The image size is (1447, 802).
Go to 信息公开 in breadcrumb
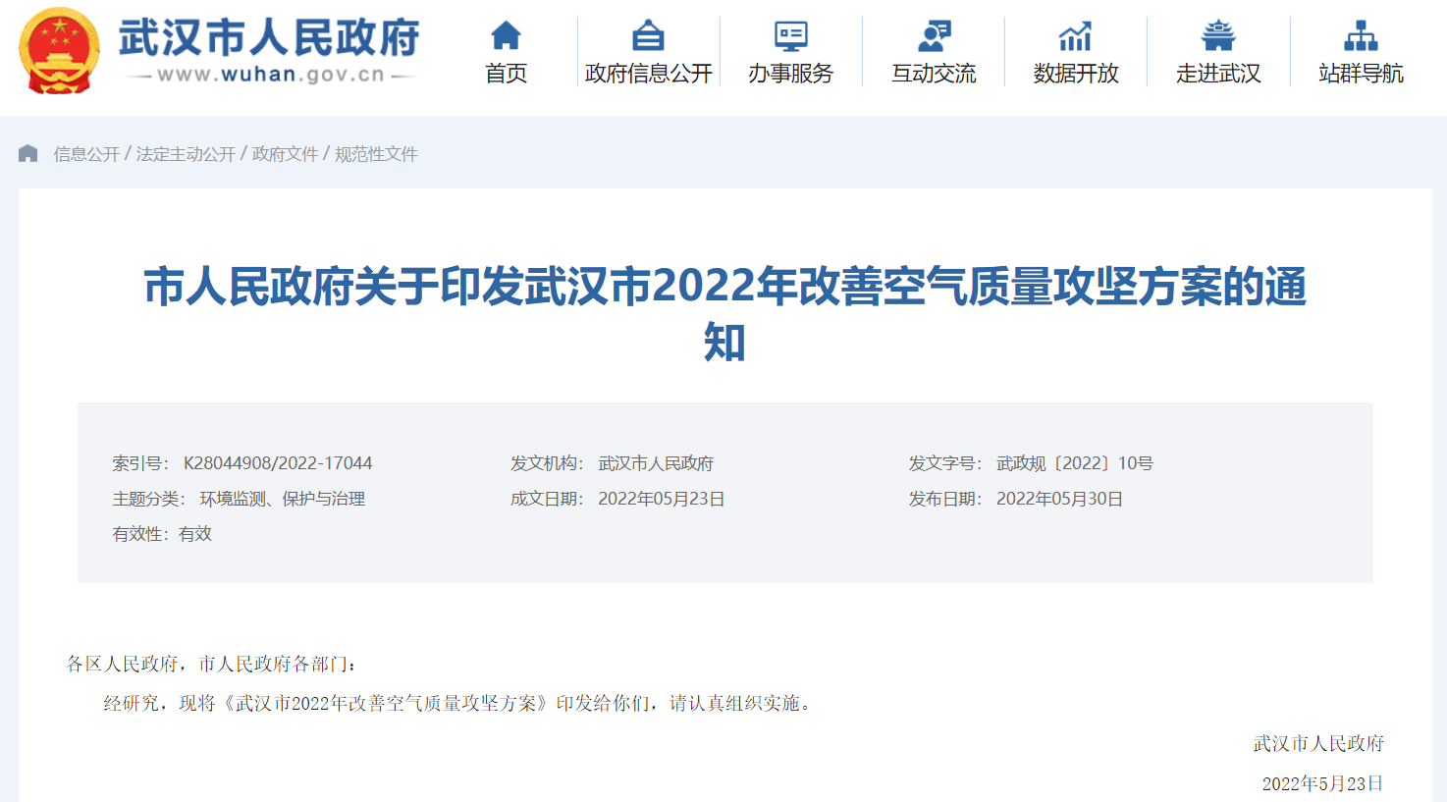(86, 154)
